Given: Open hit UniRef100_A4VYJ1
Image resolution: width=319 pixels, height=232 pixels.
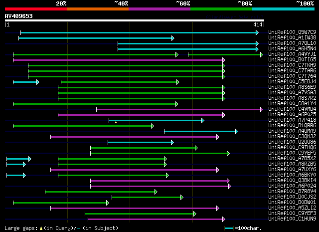Looking at the screenshot, I should (292, 54).
